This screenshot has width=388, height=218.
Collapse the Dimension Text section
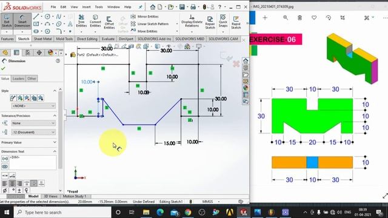pos(55,151)
